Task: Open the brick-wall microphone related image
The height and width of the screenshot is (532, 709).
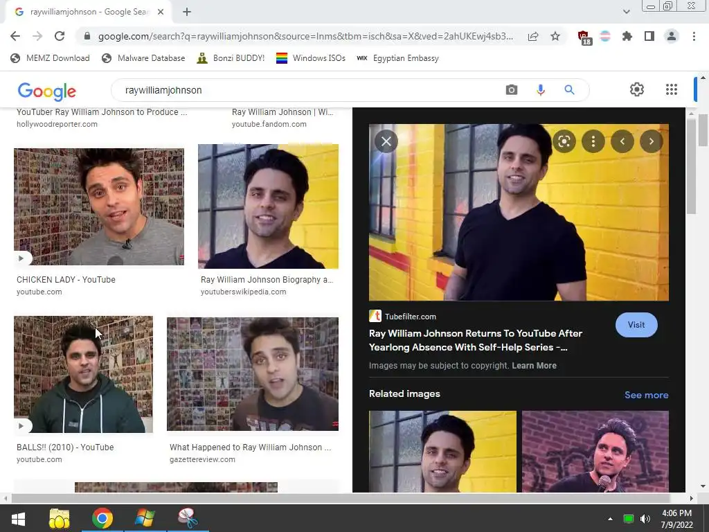Action: pyautogui.click(x=595, y=452)
